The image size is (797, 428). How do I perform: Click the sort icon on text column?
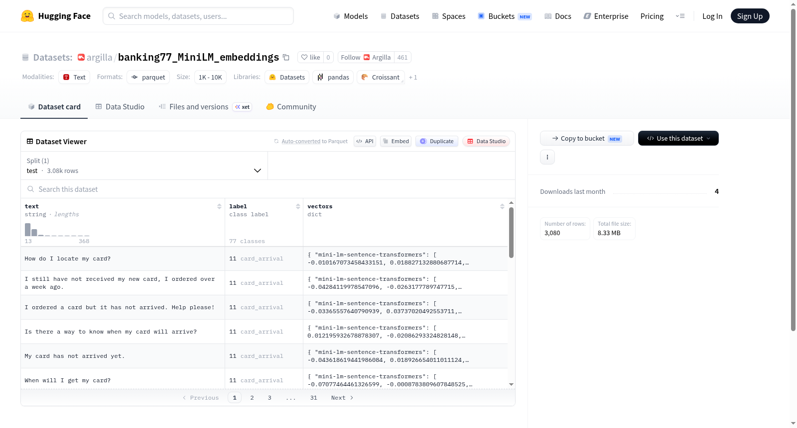[219, 206]
